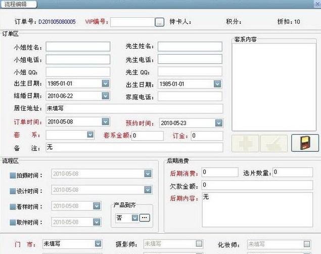Click the 化妆师 未填写 field
This screenshot has height=254, width=321.
[x=279, y=244]
